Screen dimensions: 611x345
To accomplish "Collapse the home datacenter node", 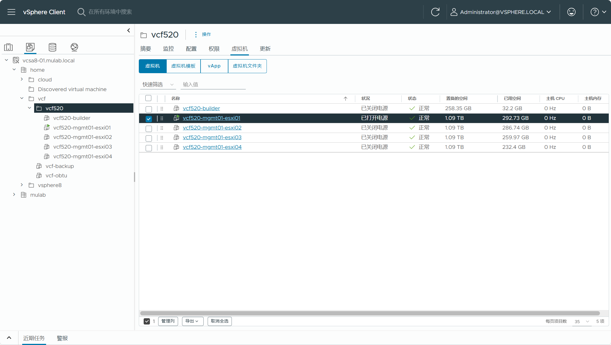I will (x=14, y=69).
